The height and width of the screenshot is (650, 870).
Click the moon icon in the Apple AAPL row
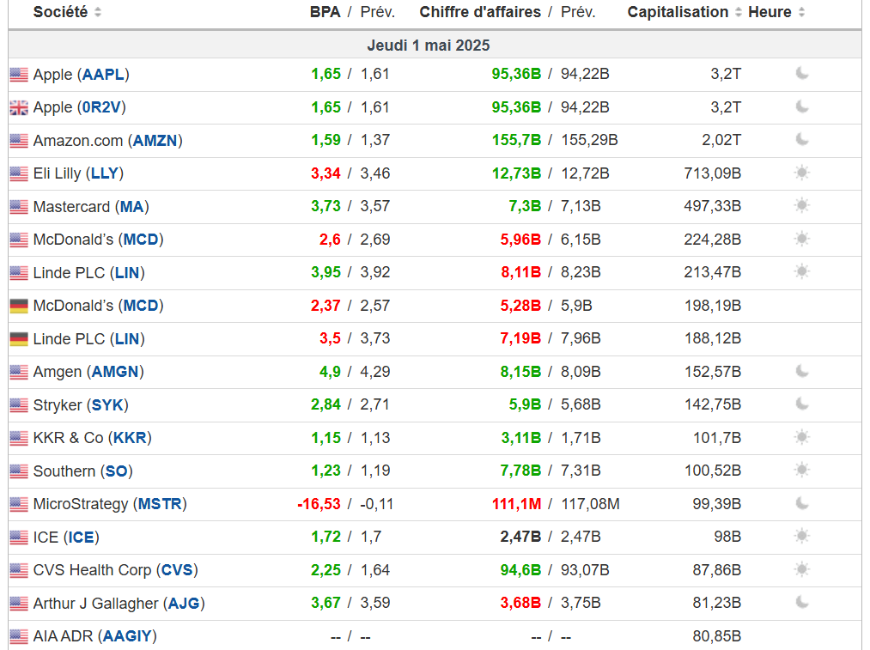pos(802,74)
